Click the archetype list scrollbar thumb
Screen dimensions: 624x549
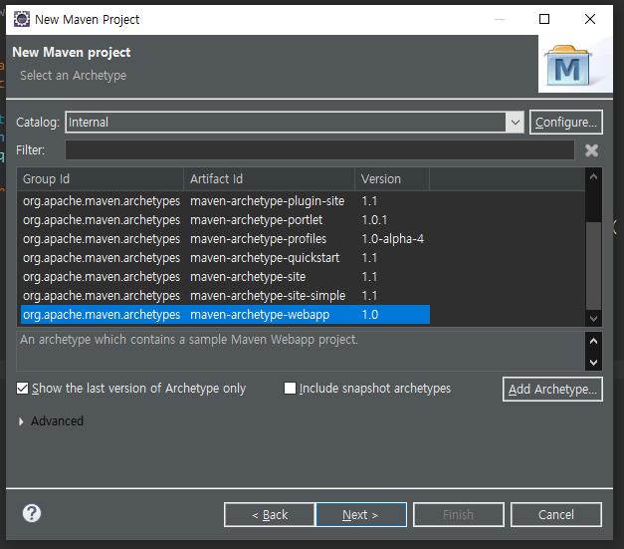tap(593, 266)
